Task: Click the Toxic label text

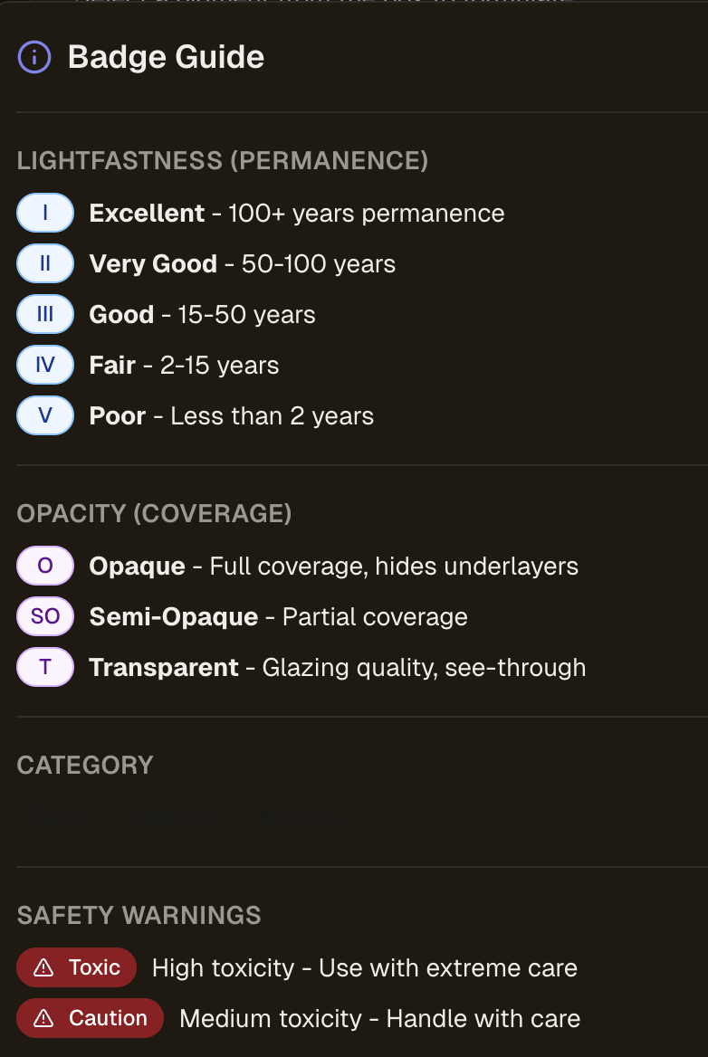Action: coord(94,968)
